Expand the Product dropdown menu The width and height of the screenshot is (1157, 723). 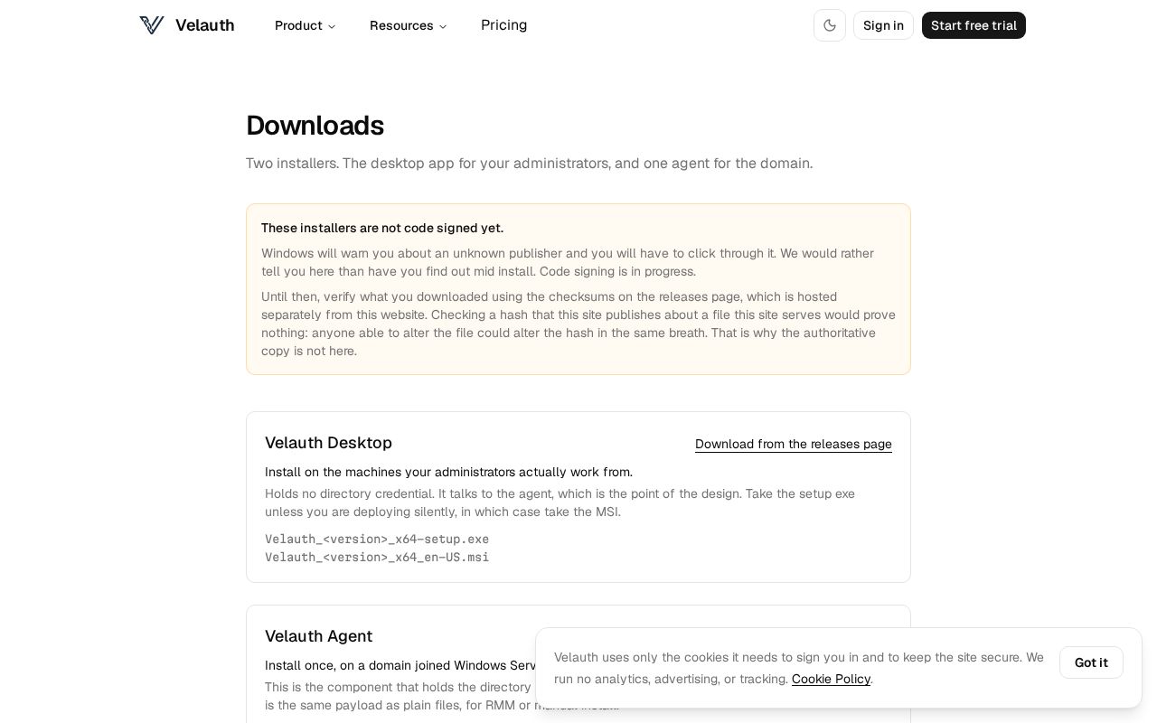pos(306,25)
